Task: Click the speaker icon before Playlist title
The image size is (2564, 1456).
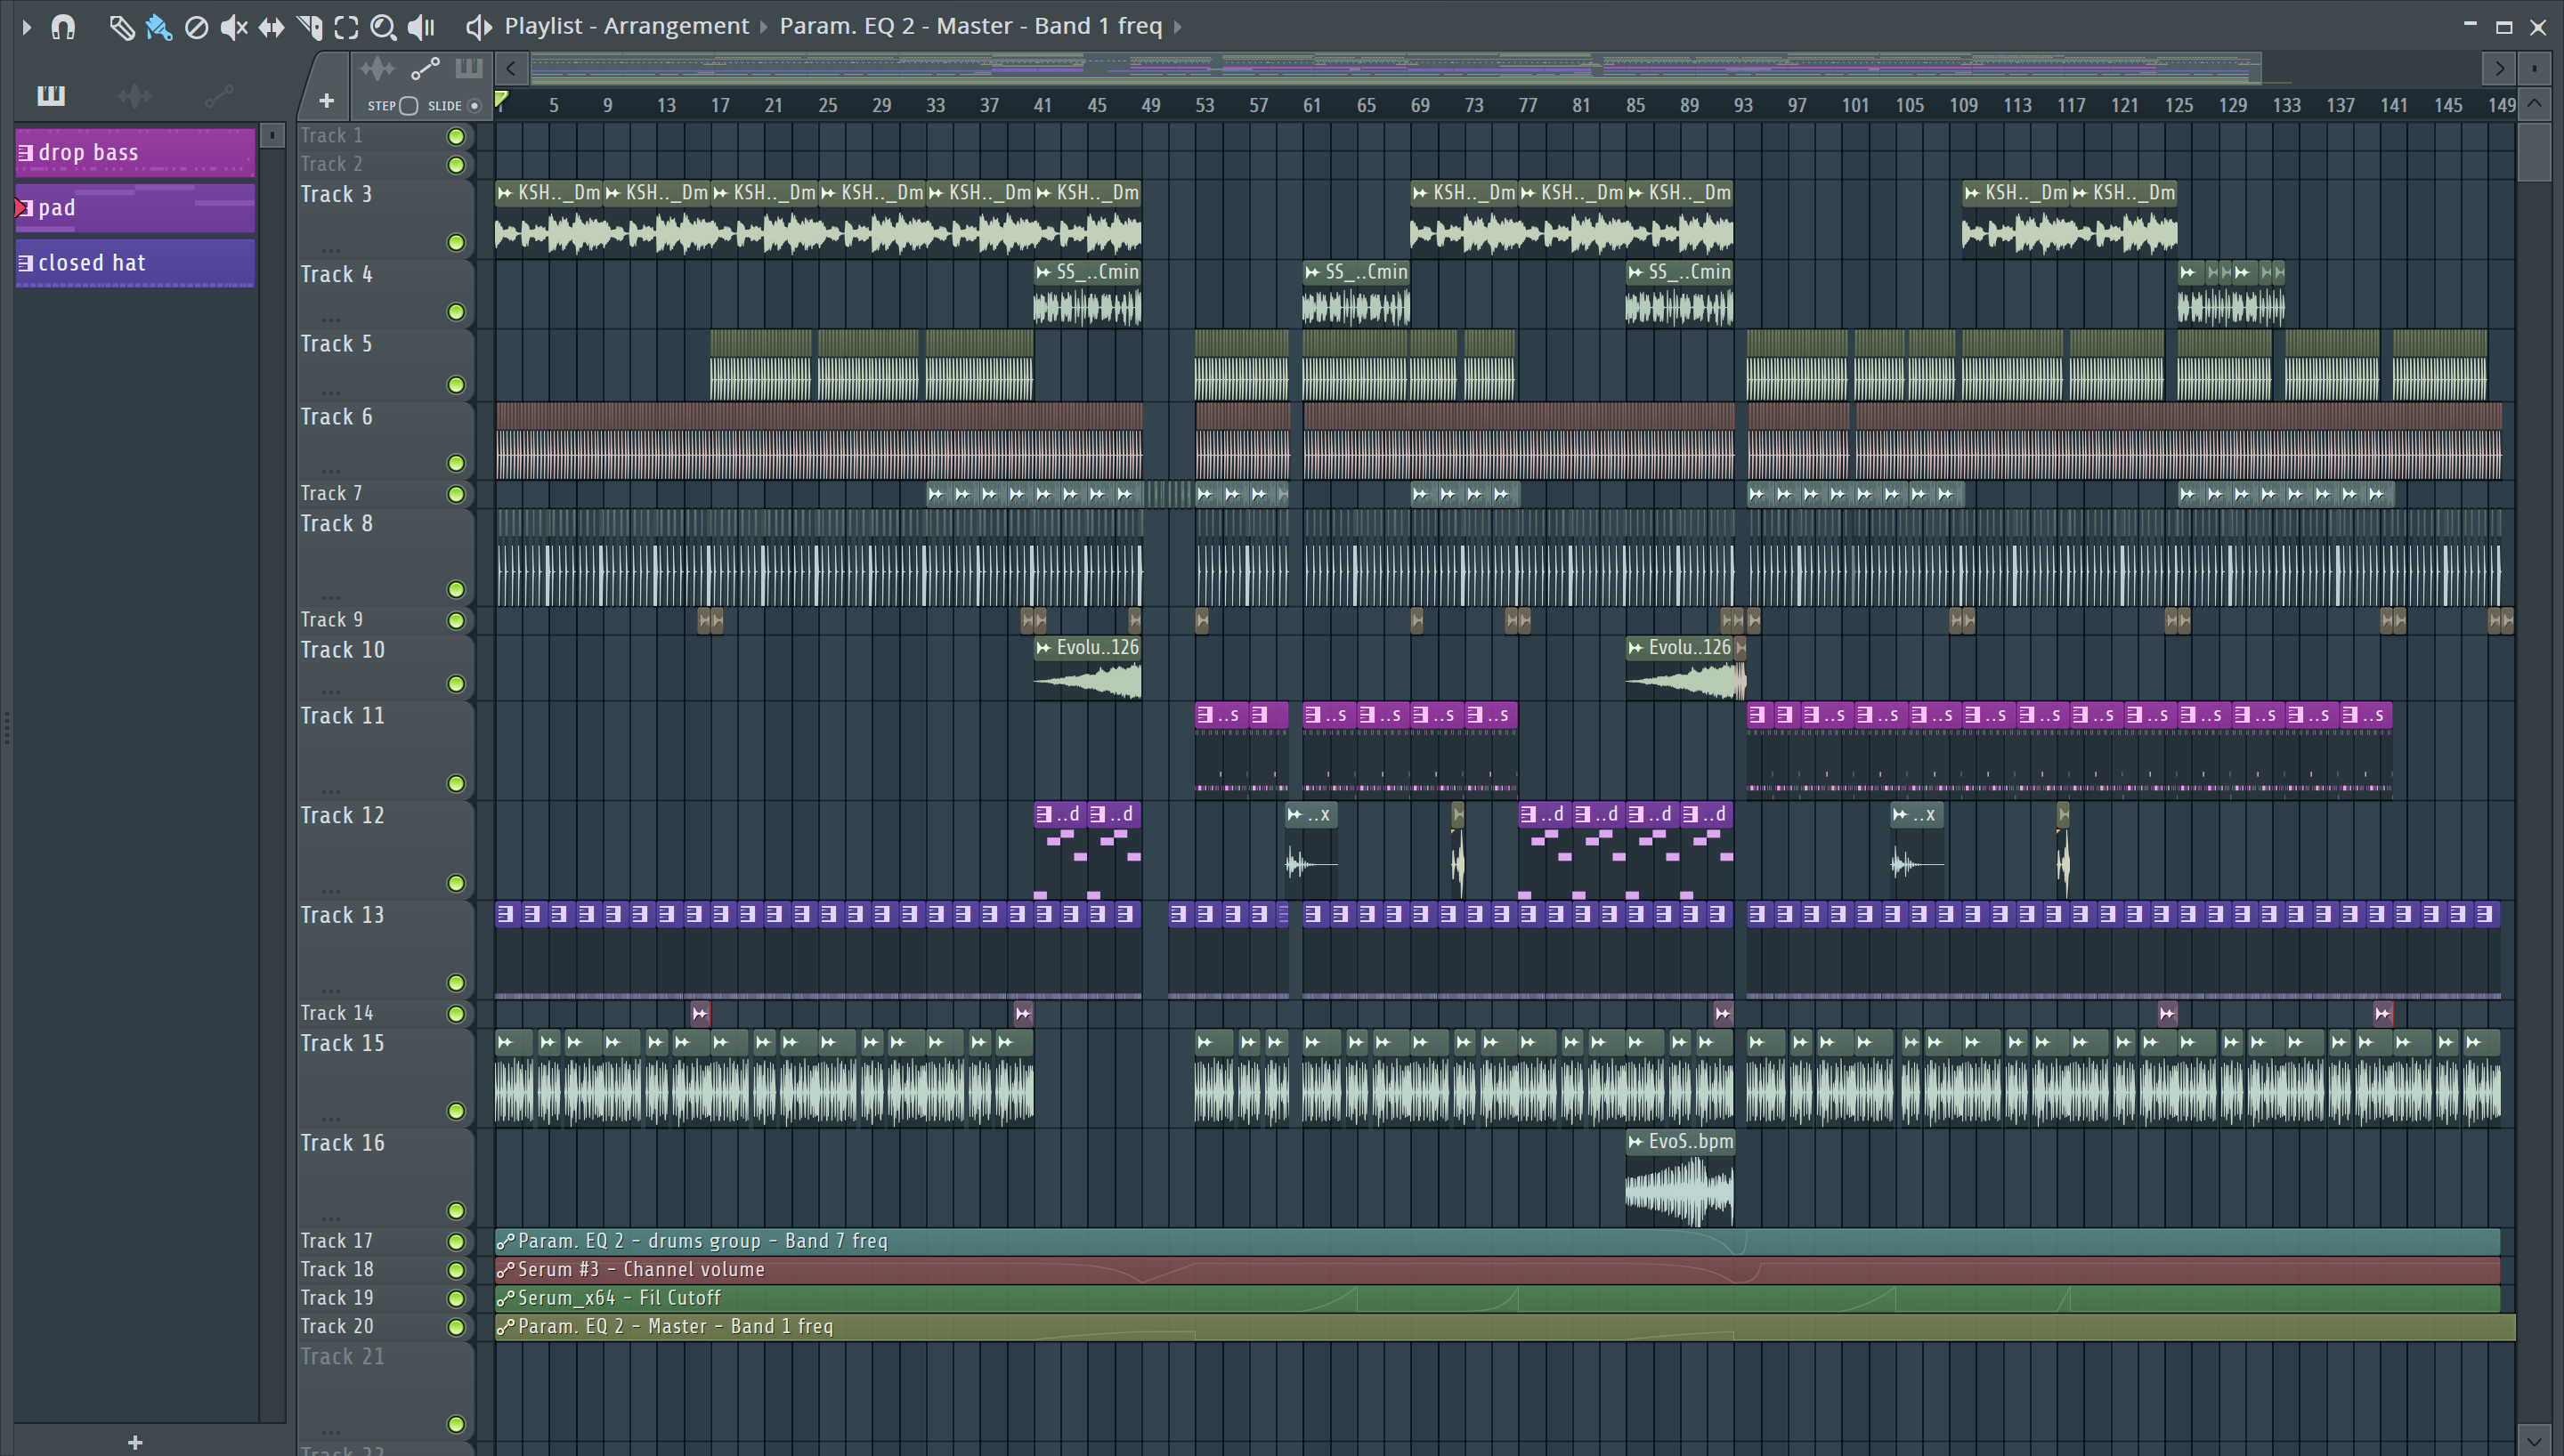Action: [478, 27]
